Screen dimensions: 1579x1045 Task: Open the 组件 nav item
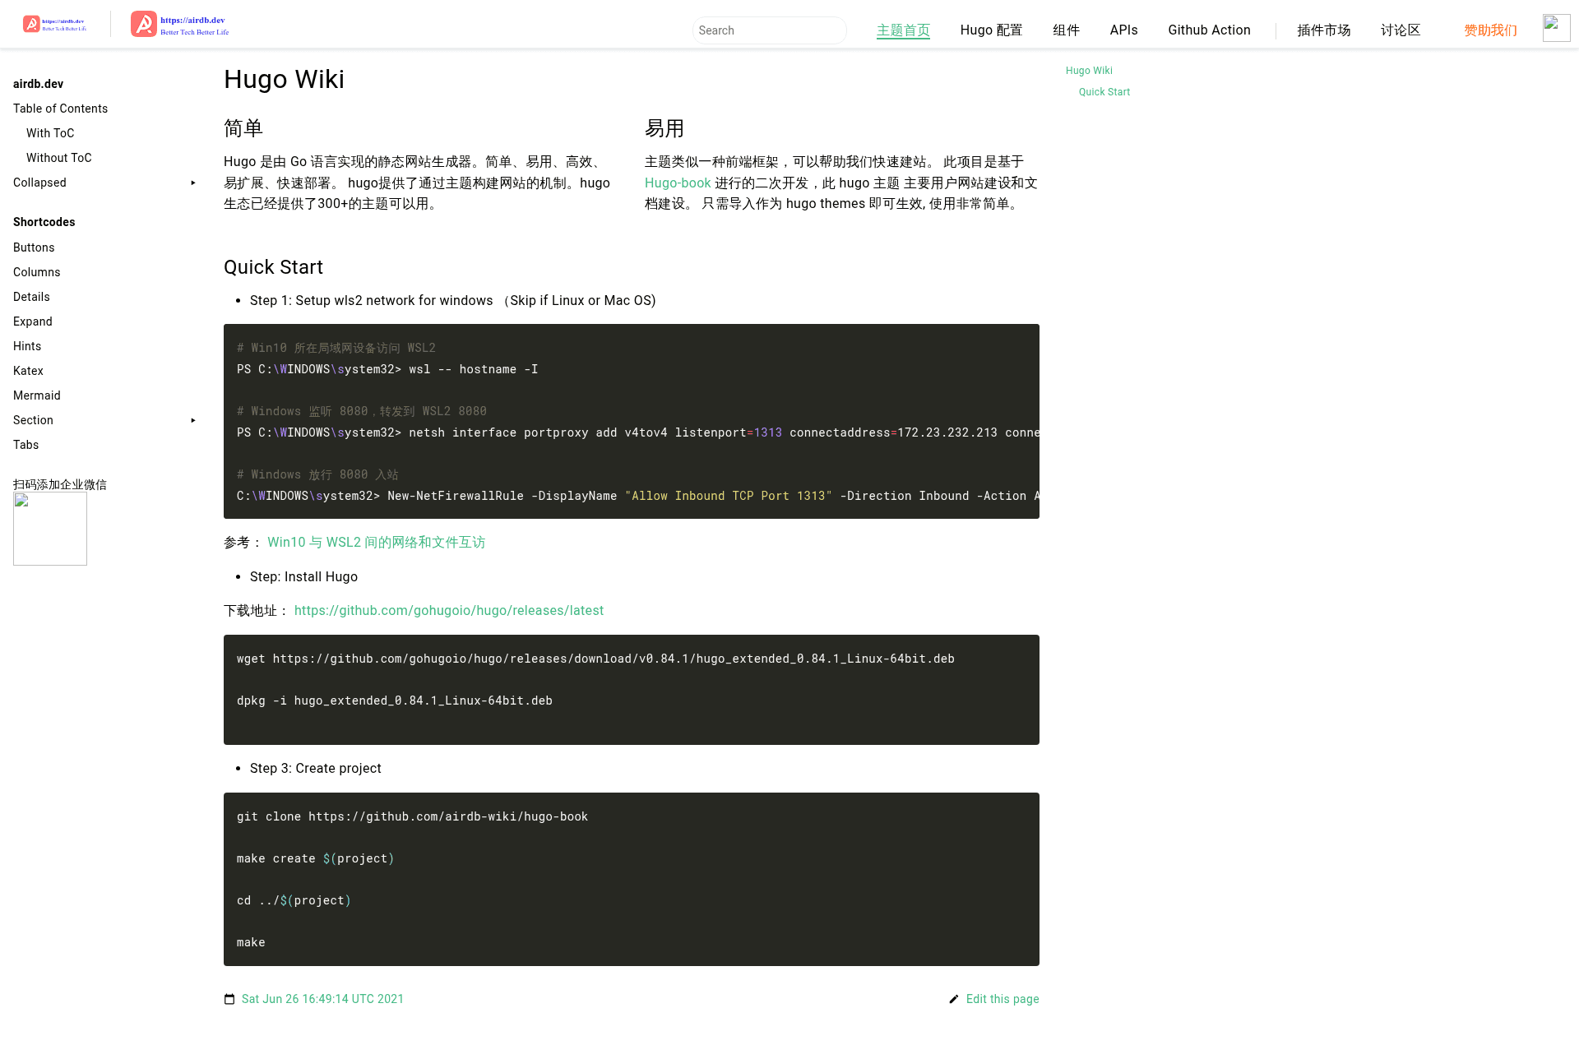coord(1066,30)
